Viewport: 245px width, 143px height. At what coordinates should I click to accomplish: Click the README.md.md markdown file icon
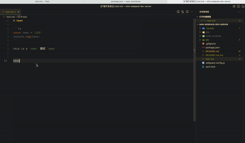tap(203, 55)
